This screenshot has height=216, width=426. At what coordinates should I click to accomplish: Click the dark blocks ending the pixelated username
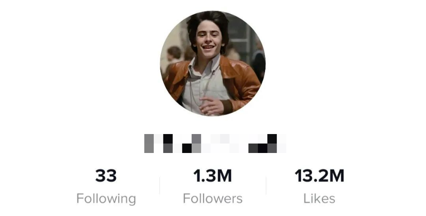(263, 144)
